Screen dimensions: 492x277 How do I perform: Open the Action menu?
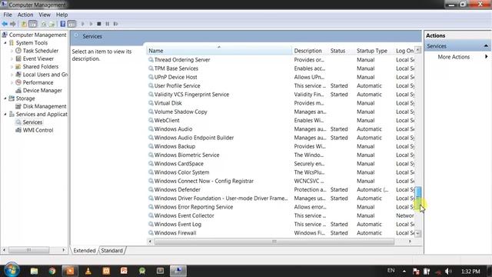tap(25, 15)
